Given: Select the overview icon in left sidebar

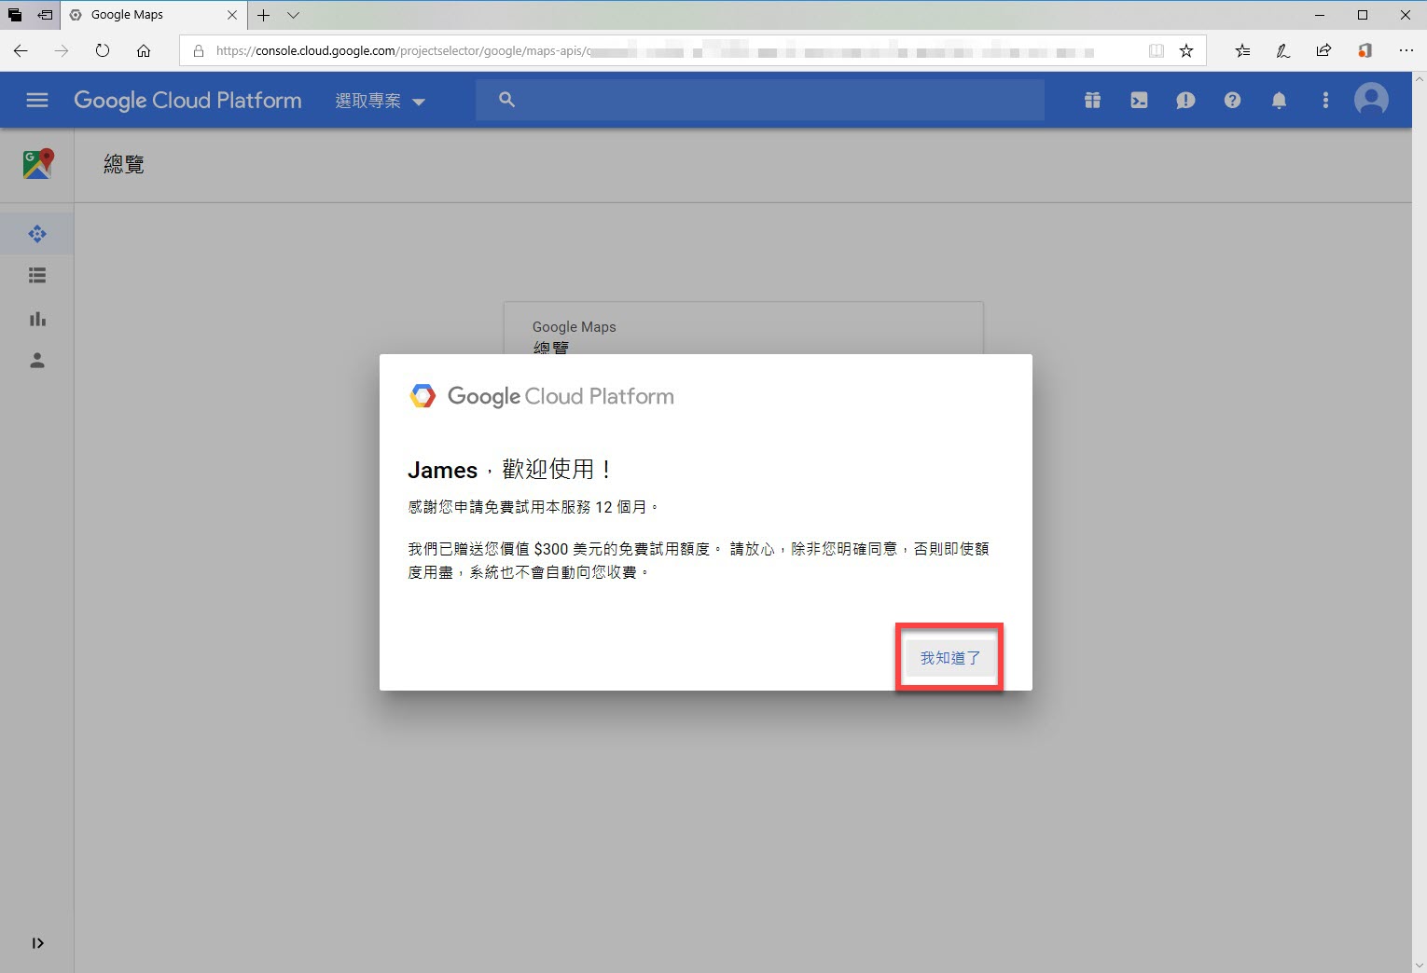Looking at the screenshot, I should tap(37, 234).
